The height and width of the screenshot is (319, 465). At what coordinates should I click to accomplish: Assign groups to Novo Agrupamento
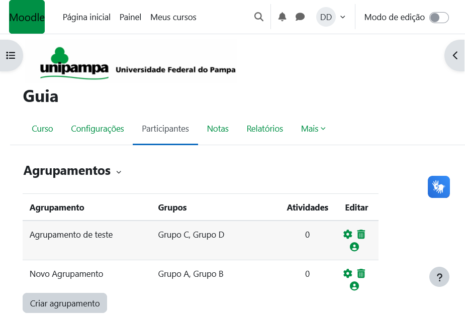[354, 286]
